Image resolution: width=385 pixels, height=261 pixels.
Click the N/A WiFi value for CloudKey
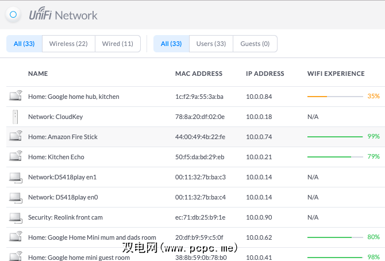[x=313, y=117]
